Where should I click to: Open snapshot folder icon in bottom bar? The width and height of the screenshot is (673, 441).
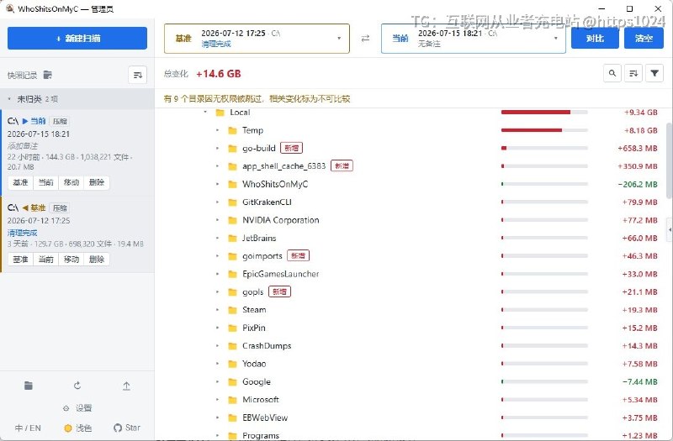(x=29, y=386)
